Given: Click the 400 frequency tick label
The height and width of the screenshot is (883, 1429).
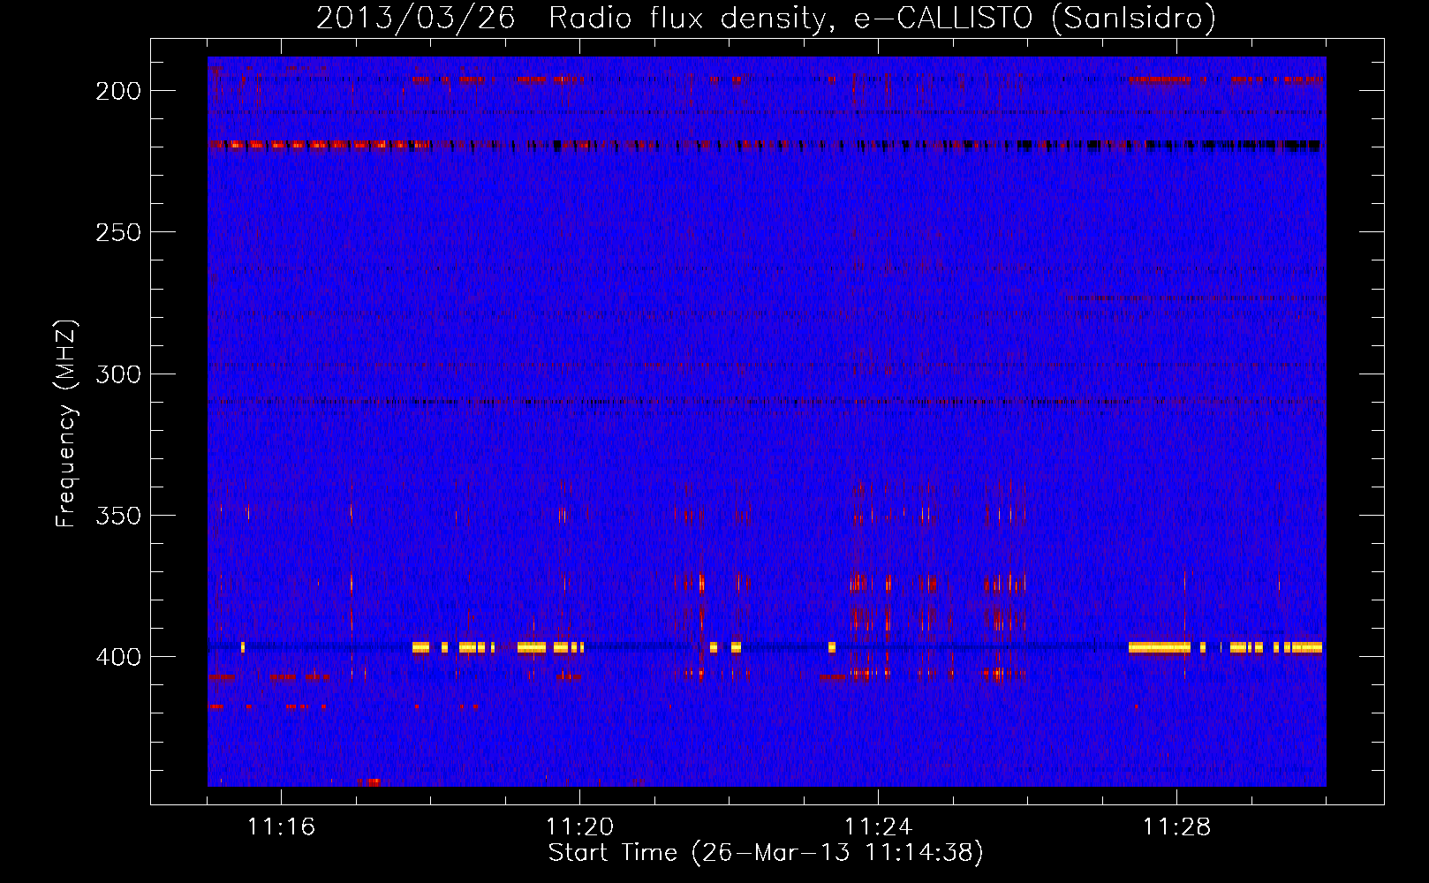Looking at the screenshot, I should click(x=118, y=657).
